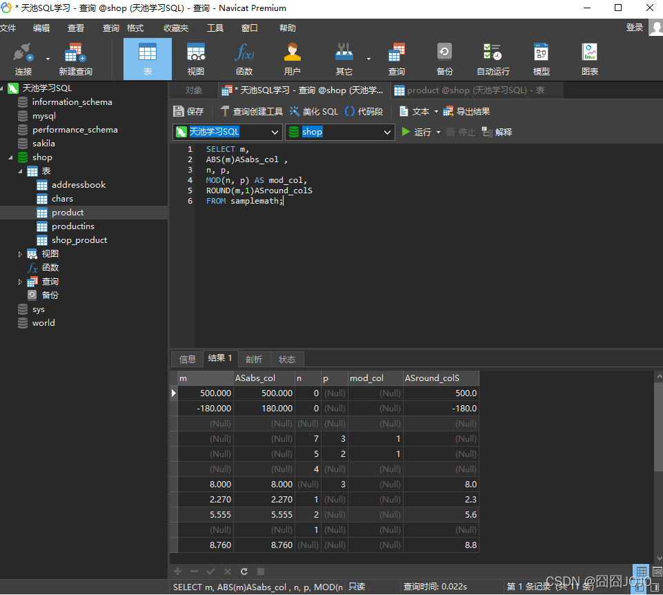Switch to product @shop table tab
Image resolution: width=663 pixels, height=595 pixels.
(477, 90)
